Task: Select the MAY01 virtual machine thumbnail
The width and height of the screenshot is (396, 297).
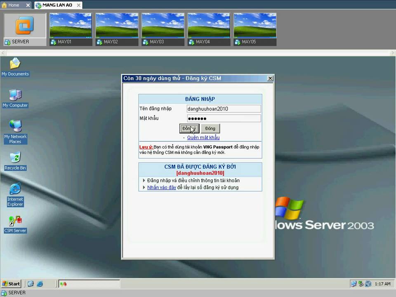Action: 71,30
